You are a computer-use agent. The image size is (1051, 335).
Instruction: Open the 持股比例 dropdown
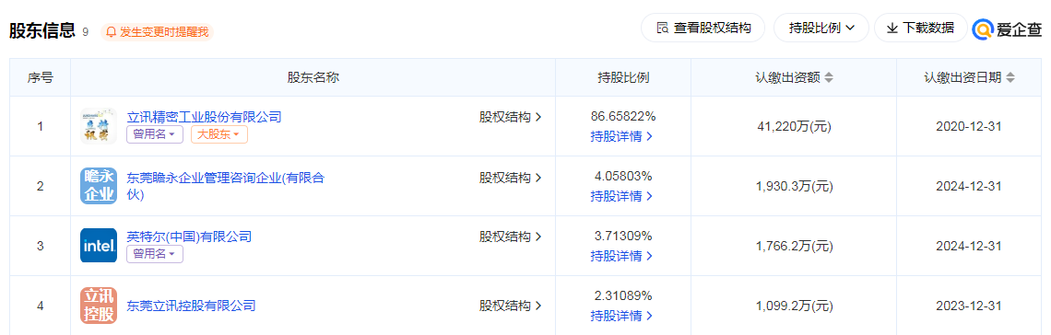pos(821,29)
